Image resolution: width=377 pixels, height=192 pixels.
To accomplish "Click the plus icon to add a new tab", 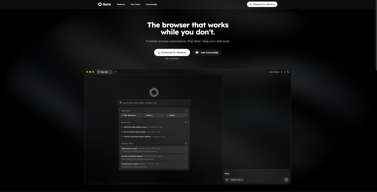I will (115, 72).
